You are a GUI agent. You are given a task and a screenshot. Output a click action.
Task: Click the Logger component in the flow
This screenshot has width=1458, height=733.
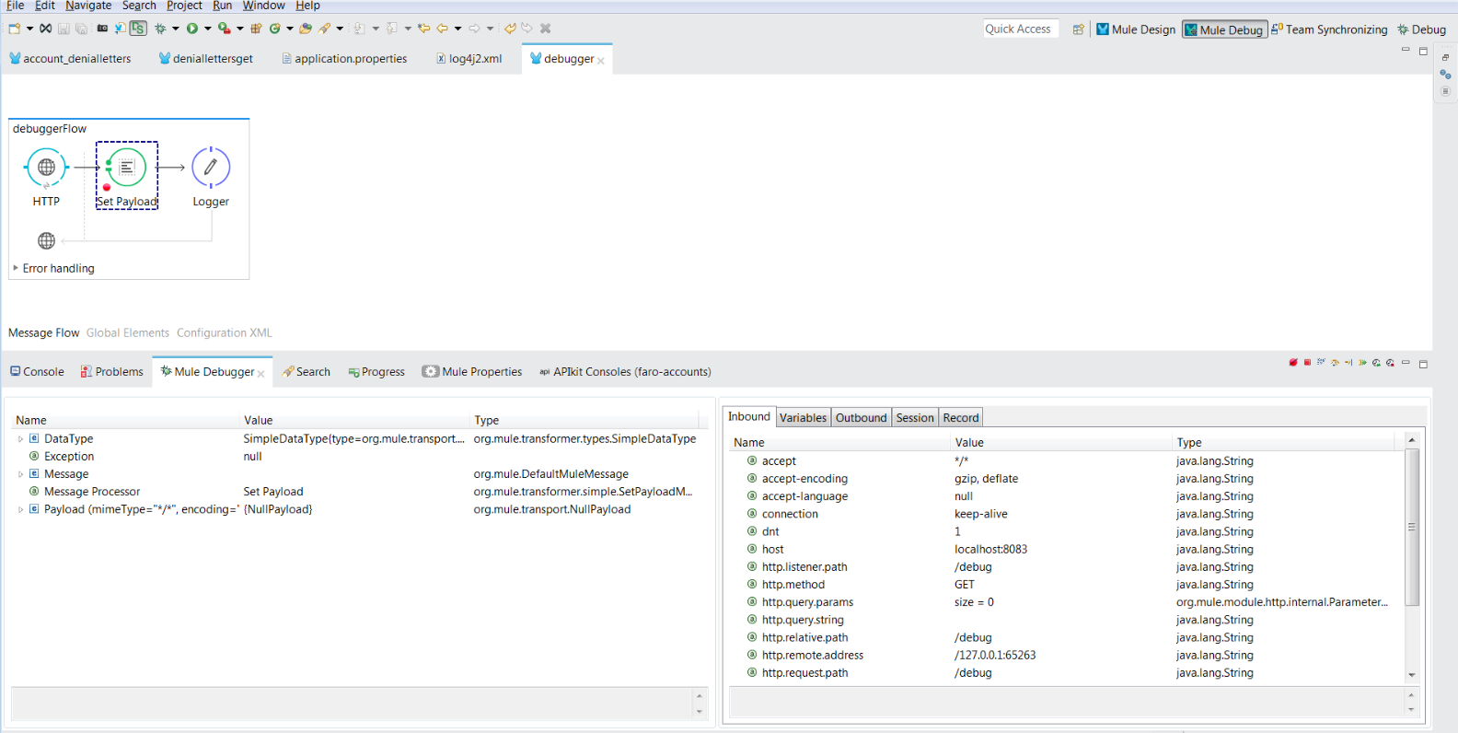(x=211, y=168)
